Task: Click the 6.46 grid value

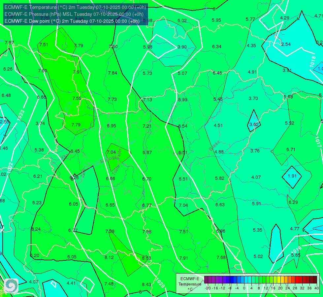Action: point(217,73)
